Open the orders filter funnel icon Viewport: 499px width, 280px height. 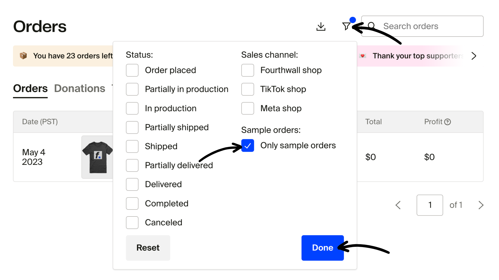tap(346, 26)
